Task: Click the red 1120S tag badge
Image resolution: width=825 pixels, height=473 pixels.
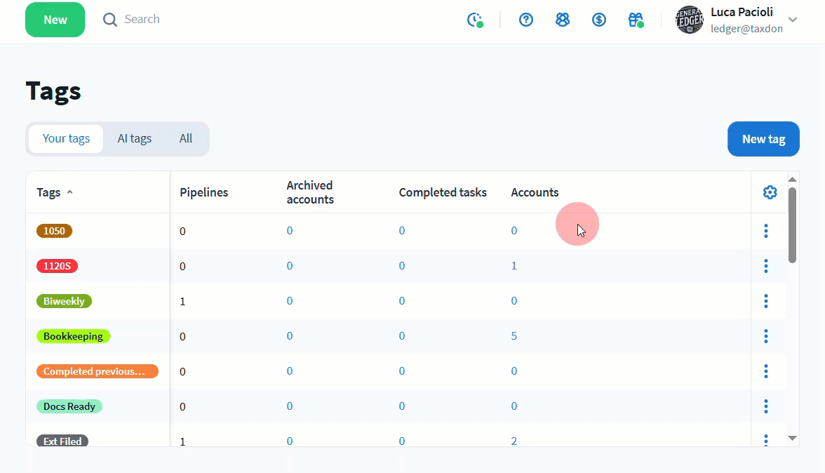Action: pyautogui.click(x=57, y=266)
